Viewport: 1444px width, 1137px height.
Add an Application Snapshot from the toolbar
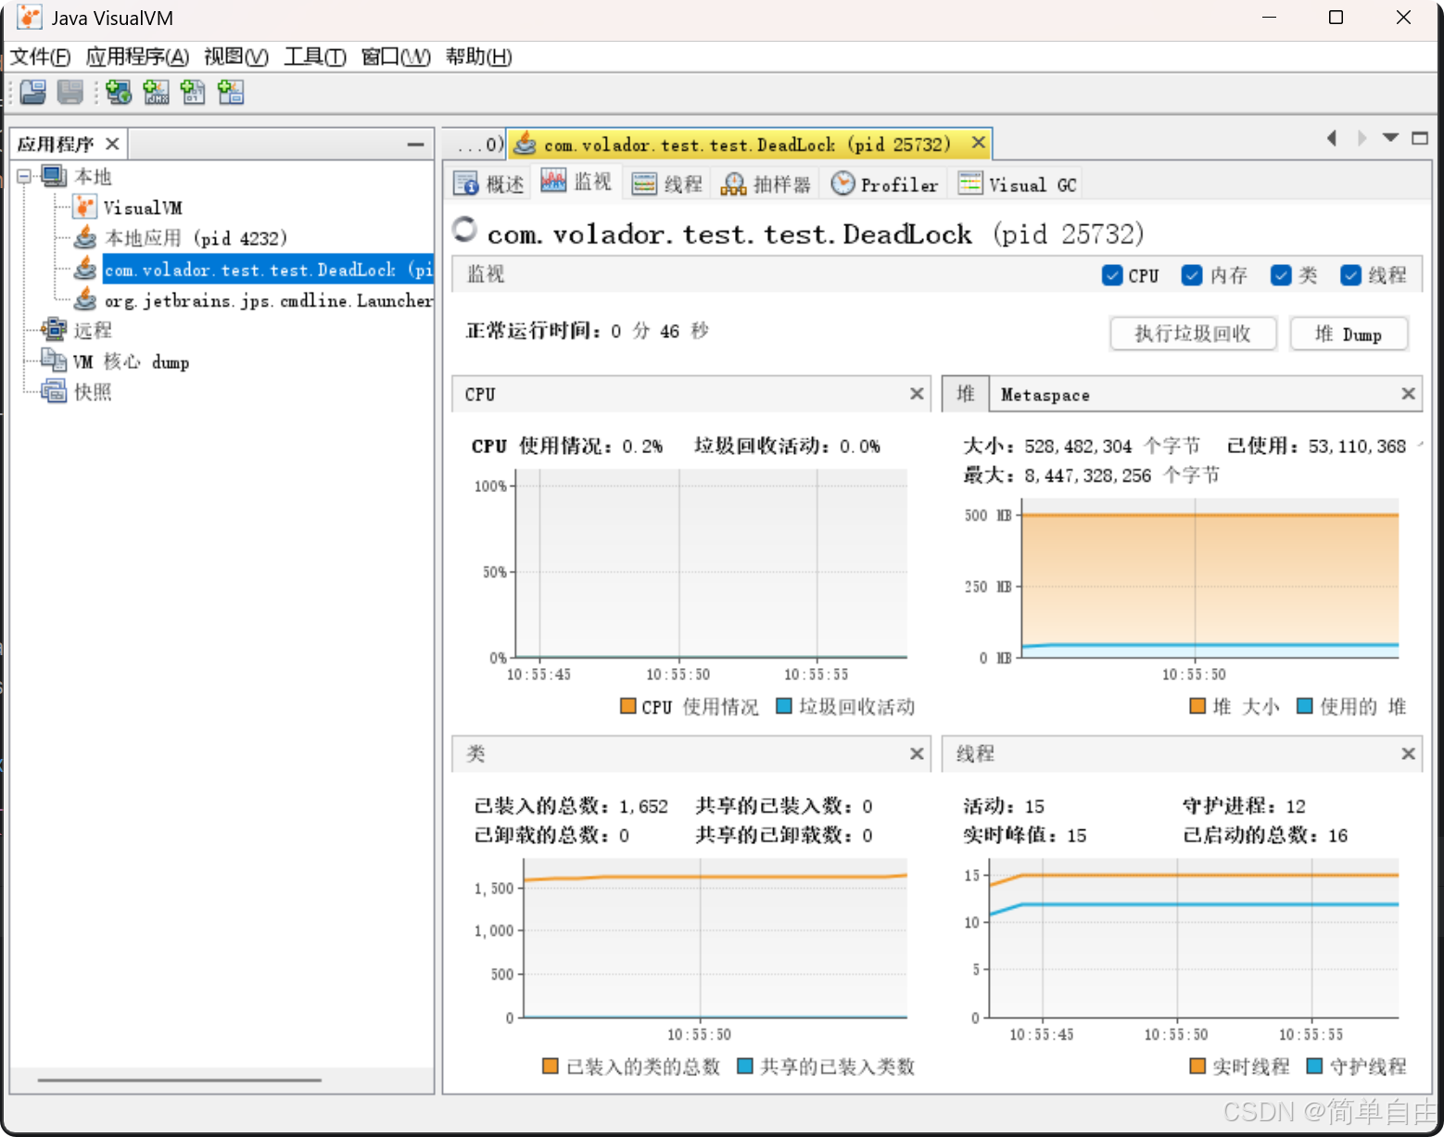pyautogui.click(x=230, y=92)
